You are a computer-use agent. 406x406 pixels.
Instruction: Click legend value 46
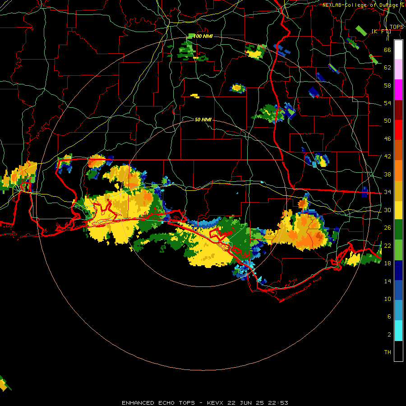pyautogui.click(x=388, y=139)
